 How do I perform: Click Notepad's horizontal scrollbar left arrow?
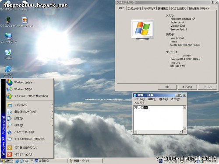coord(135,132)
